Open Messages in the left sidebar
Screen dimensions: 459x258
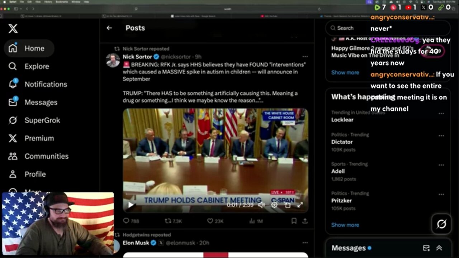pyautogui.click(x=33, y=102)
